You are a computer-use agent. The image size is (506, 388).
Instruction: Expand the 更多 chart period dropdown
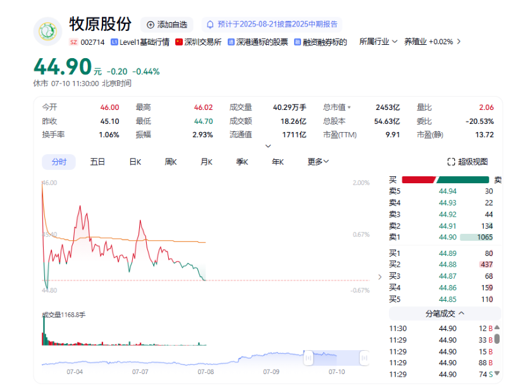point(318,162)
